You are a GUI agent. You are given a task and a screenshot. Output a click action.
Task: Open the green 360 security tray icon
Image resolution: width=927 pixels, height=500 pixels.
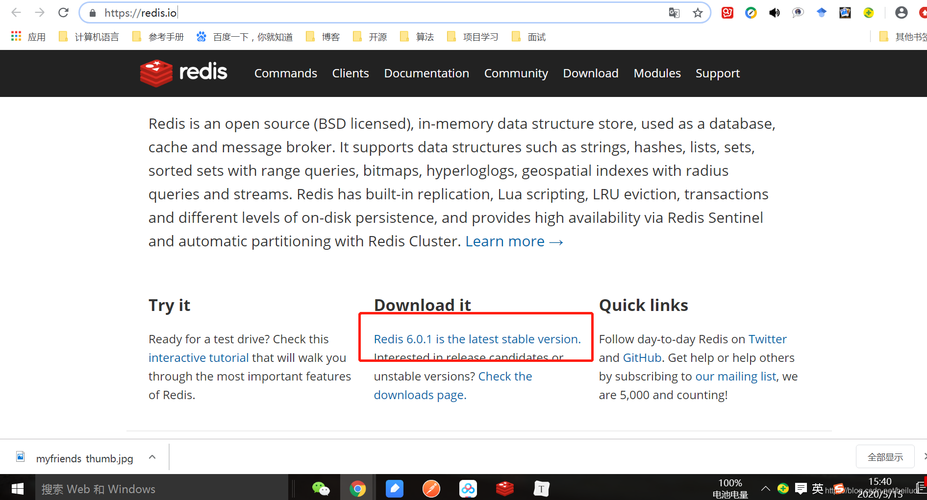click(783, 488)
